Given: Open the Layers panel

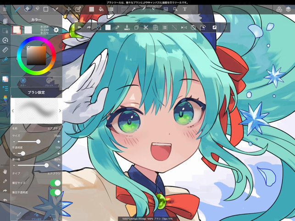Looking at the screenshot, I should coord(288,9).
